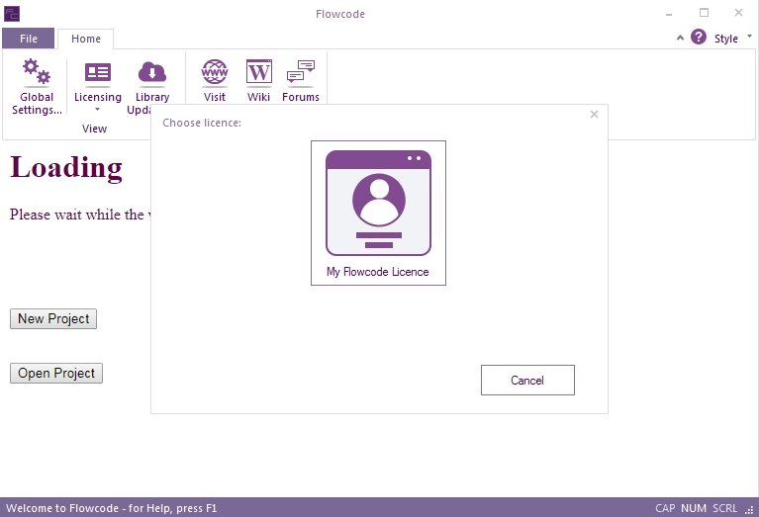Screen dimensions: 759x517
Task: Click the 'Choose licence:' label
Action: [x=202, y=123]
